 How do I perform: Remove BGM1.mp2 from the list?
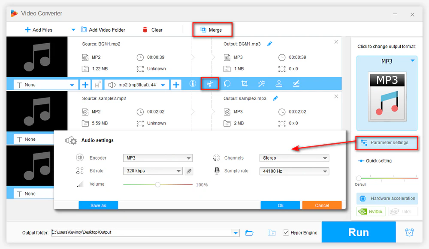(336, 42)
